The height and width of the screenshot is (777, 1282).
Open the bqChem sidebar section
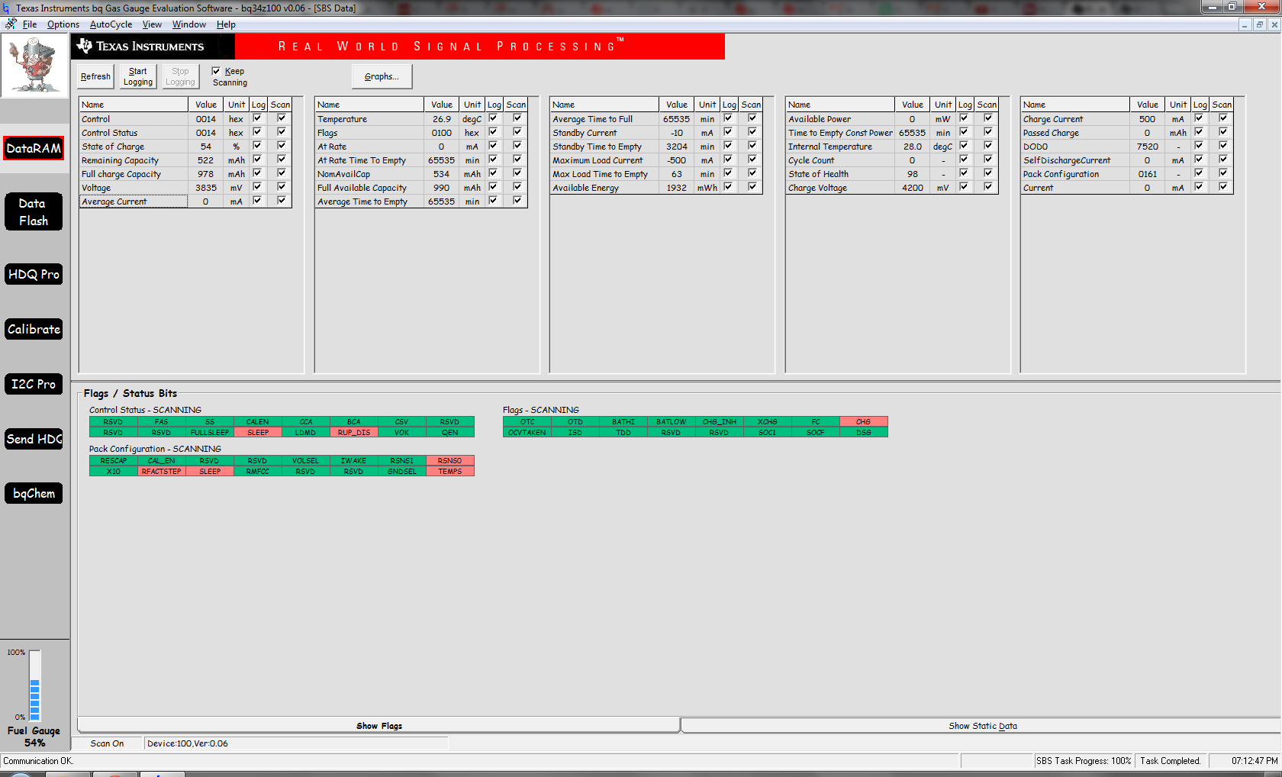pos(34,493)
